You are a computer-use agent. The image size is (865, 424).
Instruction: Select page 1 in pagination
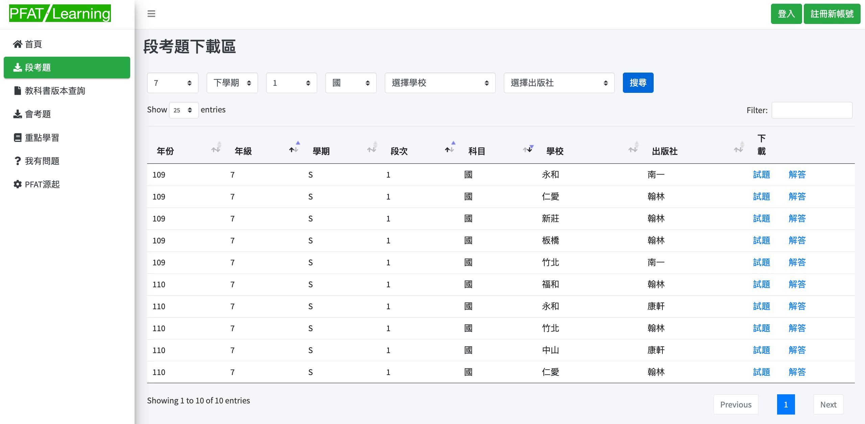pos(786,404)
